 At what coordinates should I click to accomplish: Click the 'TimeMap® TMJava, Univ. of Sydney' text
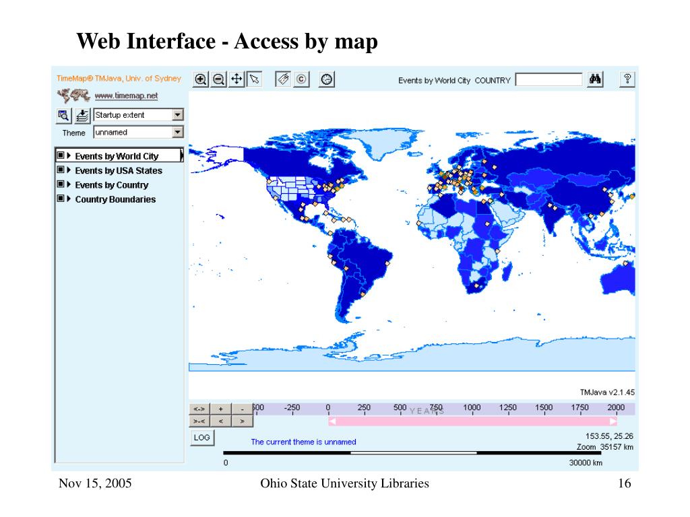tap(119, 78)
